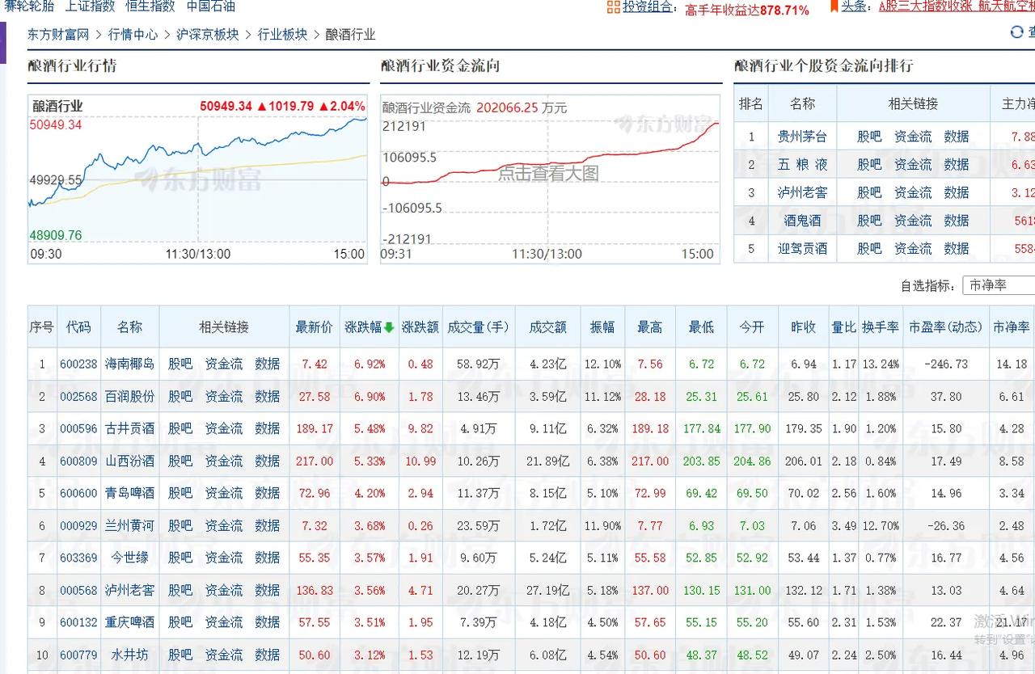1035x674 pixels.
Task: Open 数据 for 迎驾贡酒 in ranking
Action: 957,249
